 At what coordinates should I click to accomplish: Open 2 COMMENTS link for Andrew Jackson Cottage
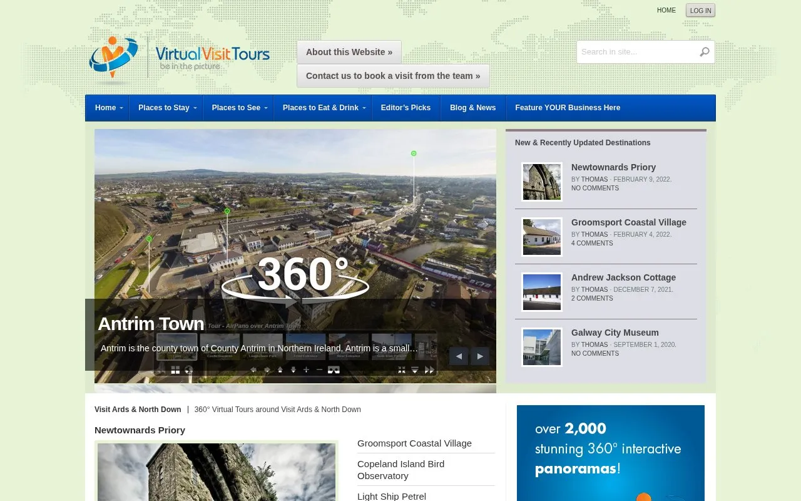(x=592, y=299)
